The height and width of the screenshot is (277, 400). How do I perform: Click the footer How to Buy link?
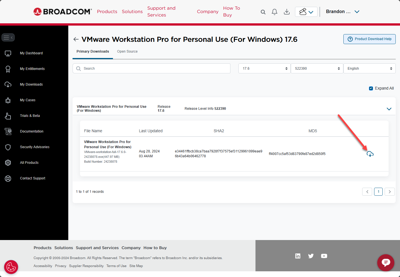coord(155,248)
